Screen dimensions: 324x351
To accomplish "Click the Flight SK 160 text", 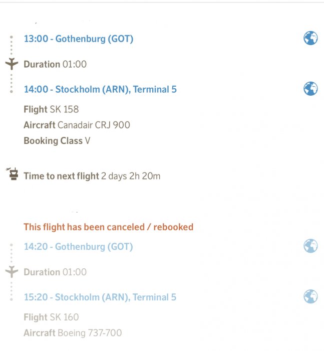I will coord(51,317).
